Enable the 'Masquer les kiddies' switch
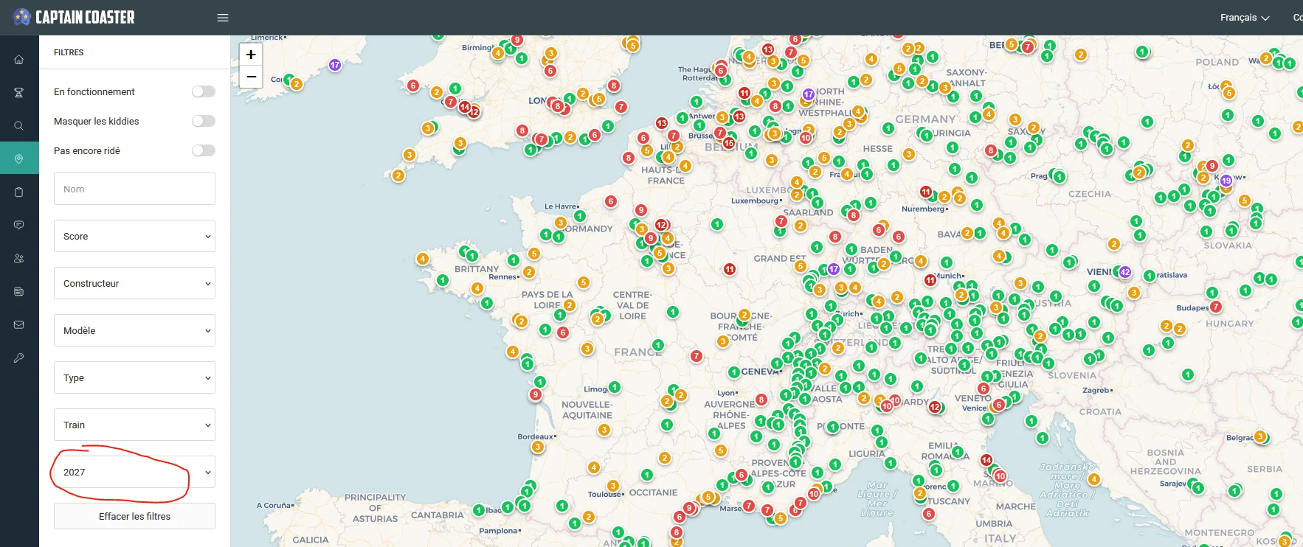 [x=204, y=121]
